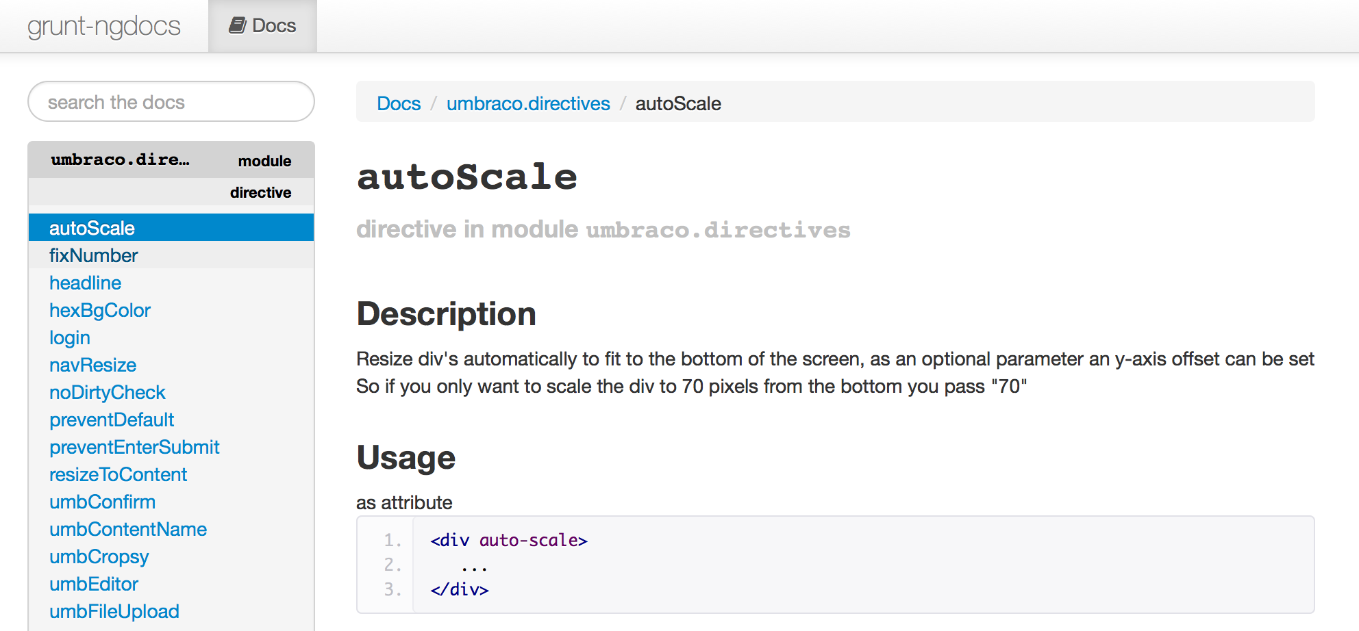Open preventDefault directive page

click(112, 420)
